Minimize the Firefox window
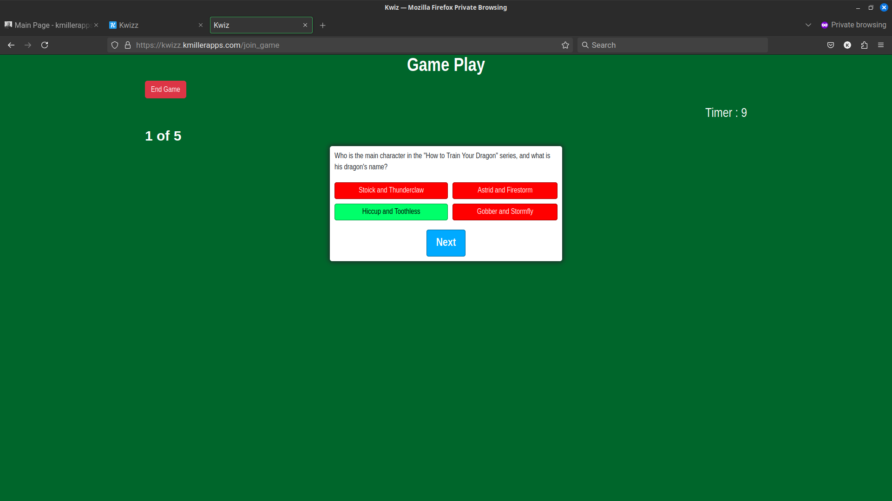Screen dimensions: 892x501 tap(858, 7)
